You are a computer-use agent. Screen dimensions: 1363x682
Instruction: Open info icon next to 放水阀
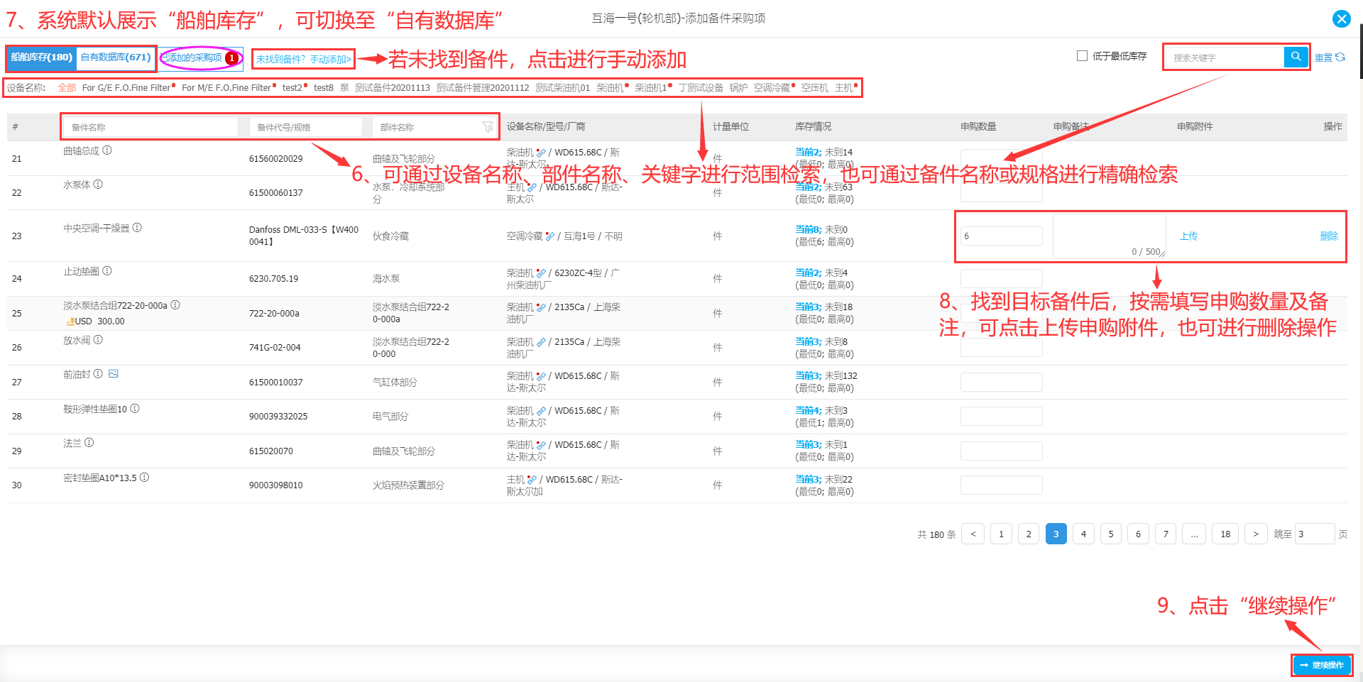point(98,340)
